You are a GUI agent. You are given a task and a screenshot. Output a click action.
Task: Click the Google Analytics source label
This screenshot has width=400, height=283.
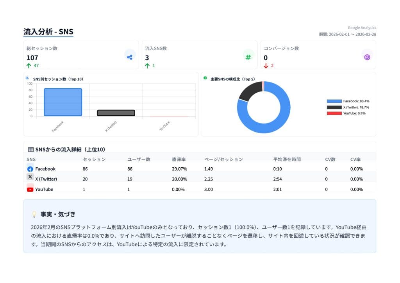point(362,28)
